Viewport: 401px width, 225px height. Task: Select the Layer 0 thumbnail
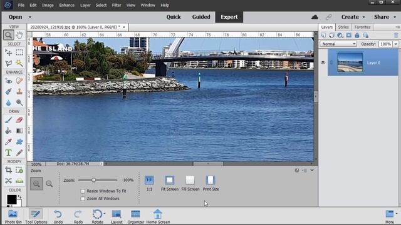click(350, 62)
